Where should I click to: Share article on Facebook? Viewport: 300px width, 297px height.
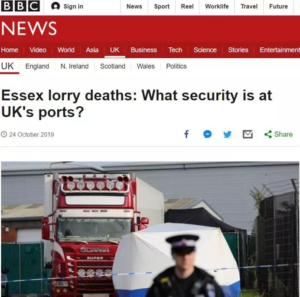pos(186,134)
